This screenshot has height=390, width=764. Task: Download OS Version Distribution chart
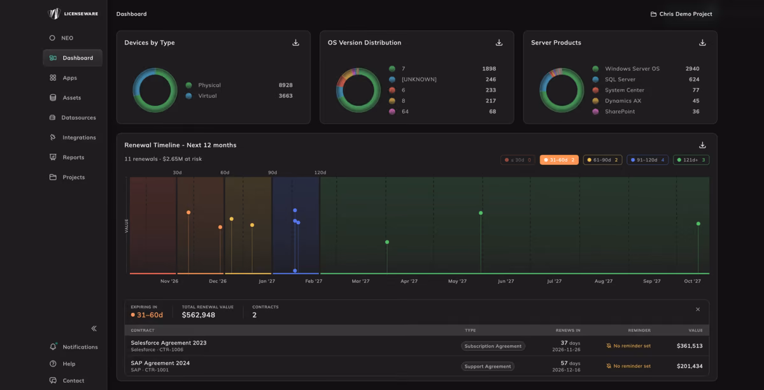click(499, 43)
